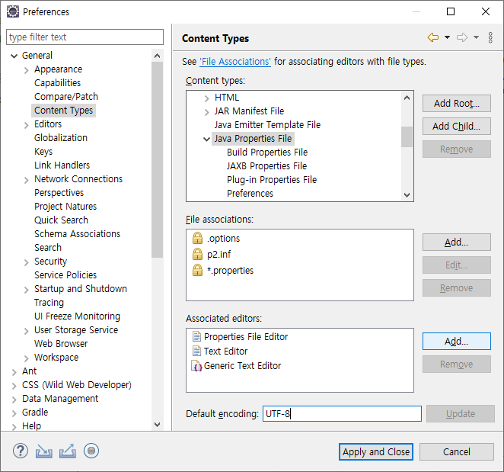This screenshot has width=504, height=472.
Task: Click the Apply and Close button
Action: click(x=376, y=451)
